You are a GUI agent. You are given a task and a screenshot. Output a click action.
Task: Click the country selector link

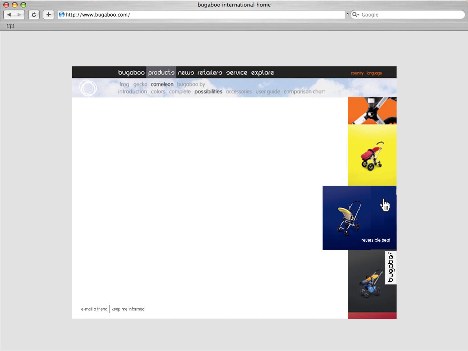[357, 73]
